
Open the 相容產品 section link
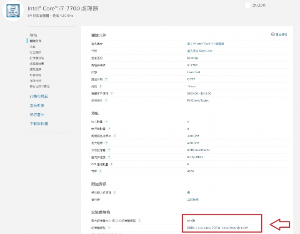[x=37, y=115]
